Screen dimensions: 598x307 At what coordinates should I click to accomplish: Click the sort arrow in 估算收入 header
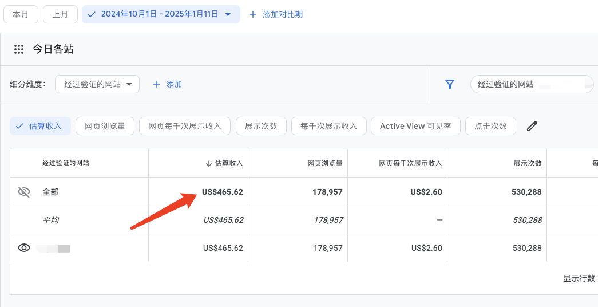[208, 163]
